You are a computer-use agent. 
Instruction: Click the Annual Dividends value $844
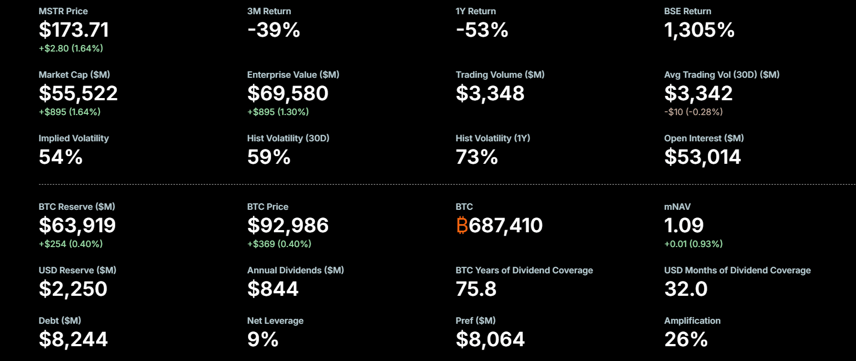[273, 289]
